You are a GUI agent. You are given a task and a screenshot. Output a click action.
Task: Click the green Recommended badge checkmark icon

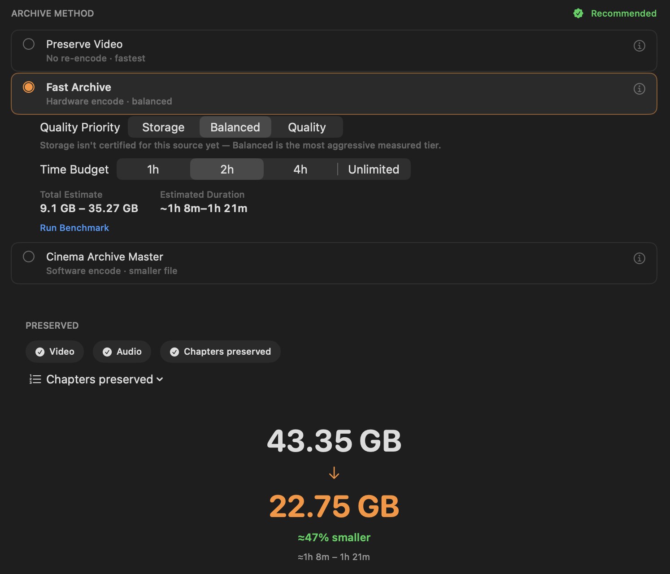[x=578, y=13]
